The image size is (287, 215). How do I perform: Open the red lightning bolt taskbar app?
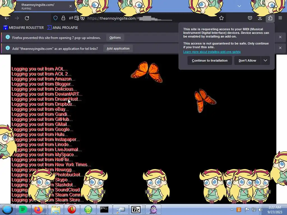tap(72, 209)
